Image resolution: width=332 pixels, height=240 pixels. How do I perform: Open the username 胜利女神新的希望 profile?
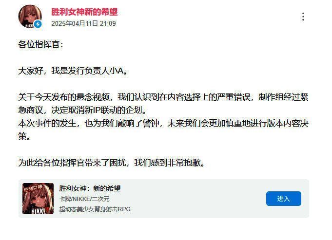tap(84, 12)
